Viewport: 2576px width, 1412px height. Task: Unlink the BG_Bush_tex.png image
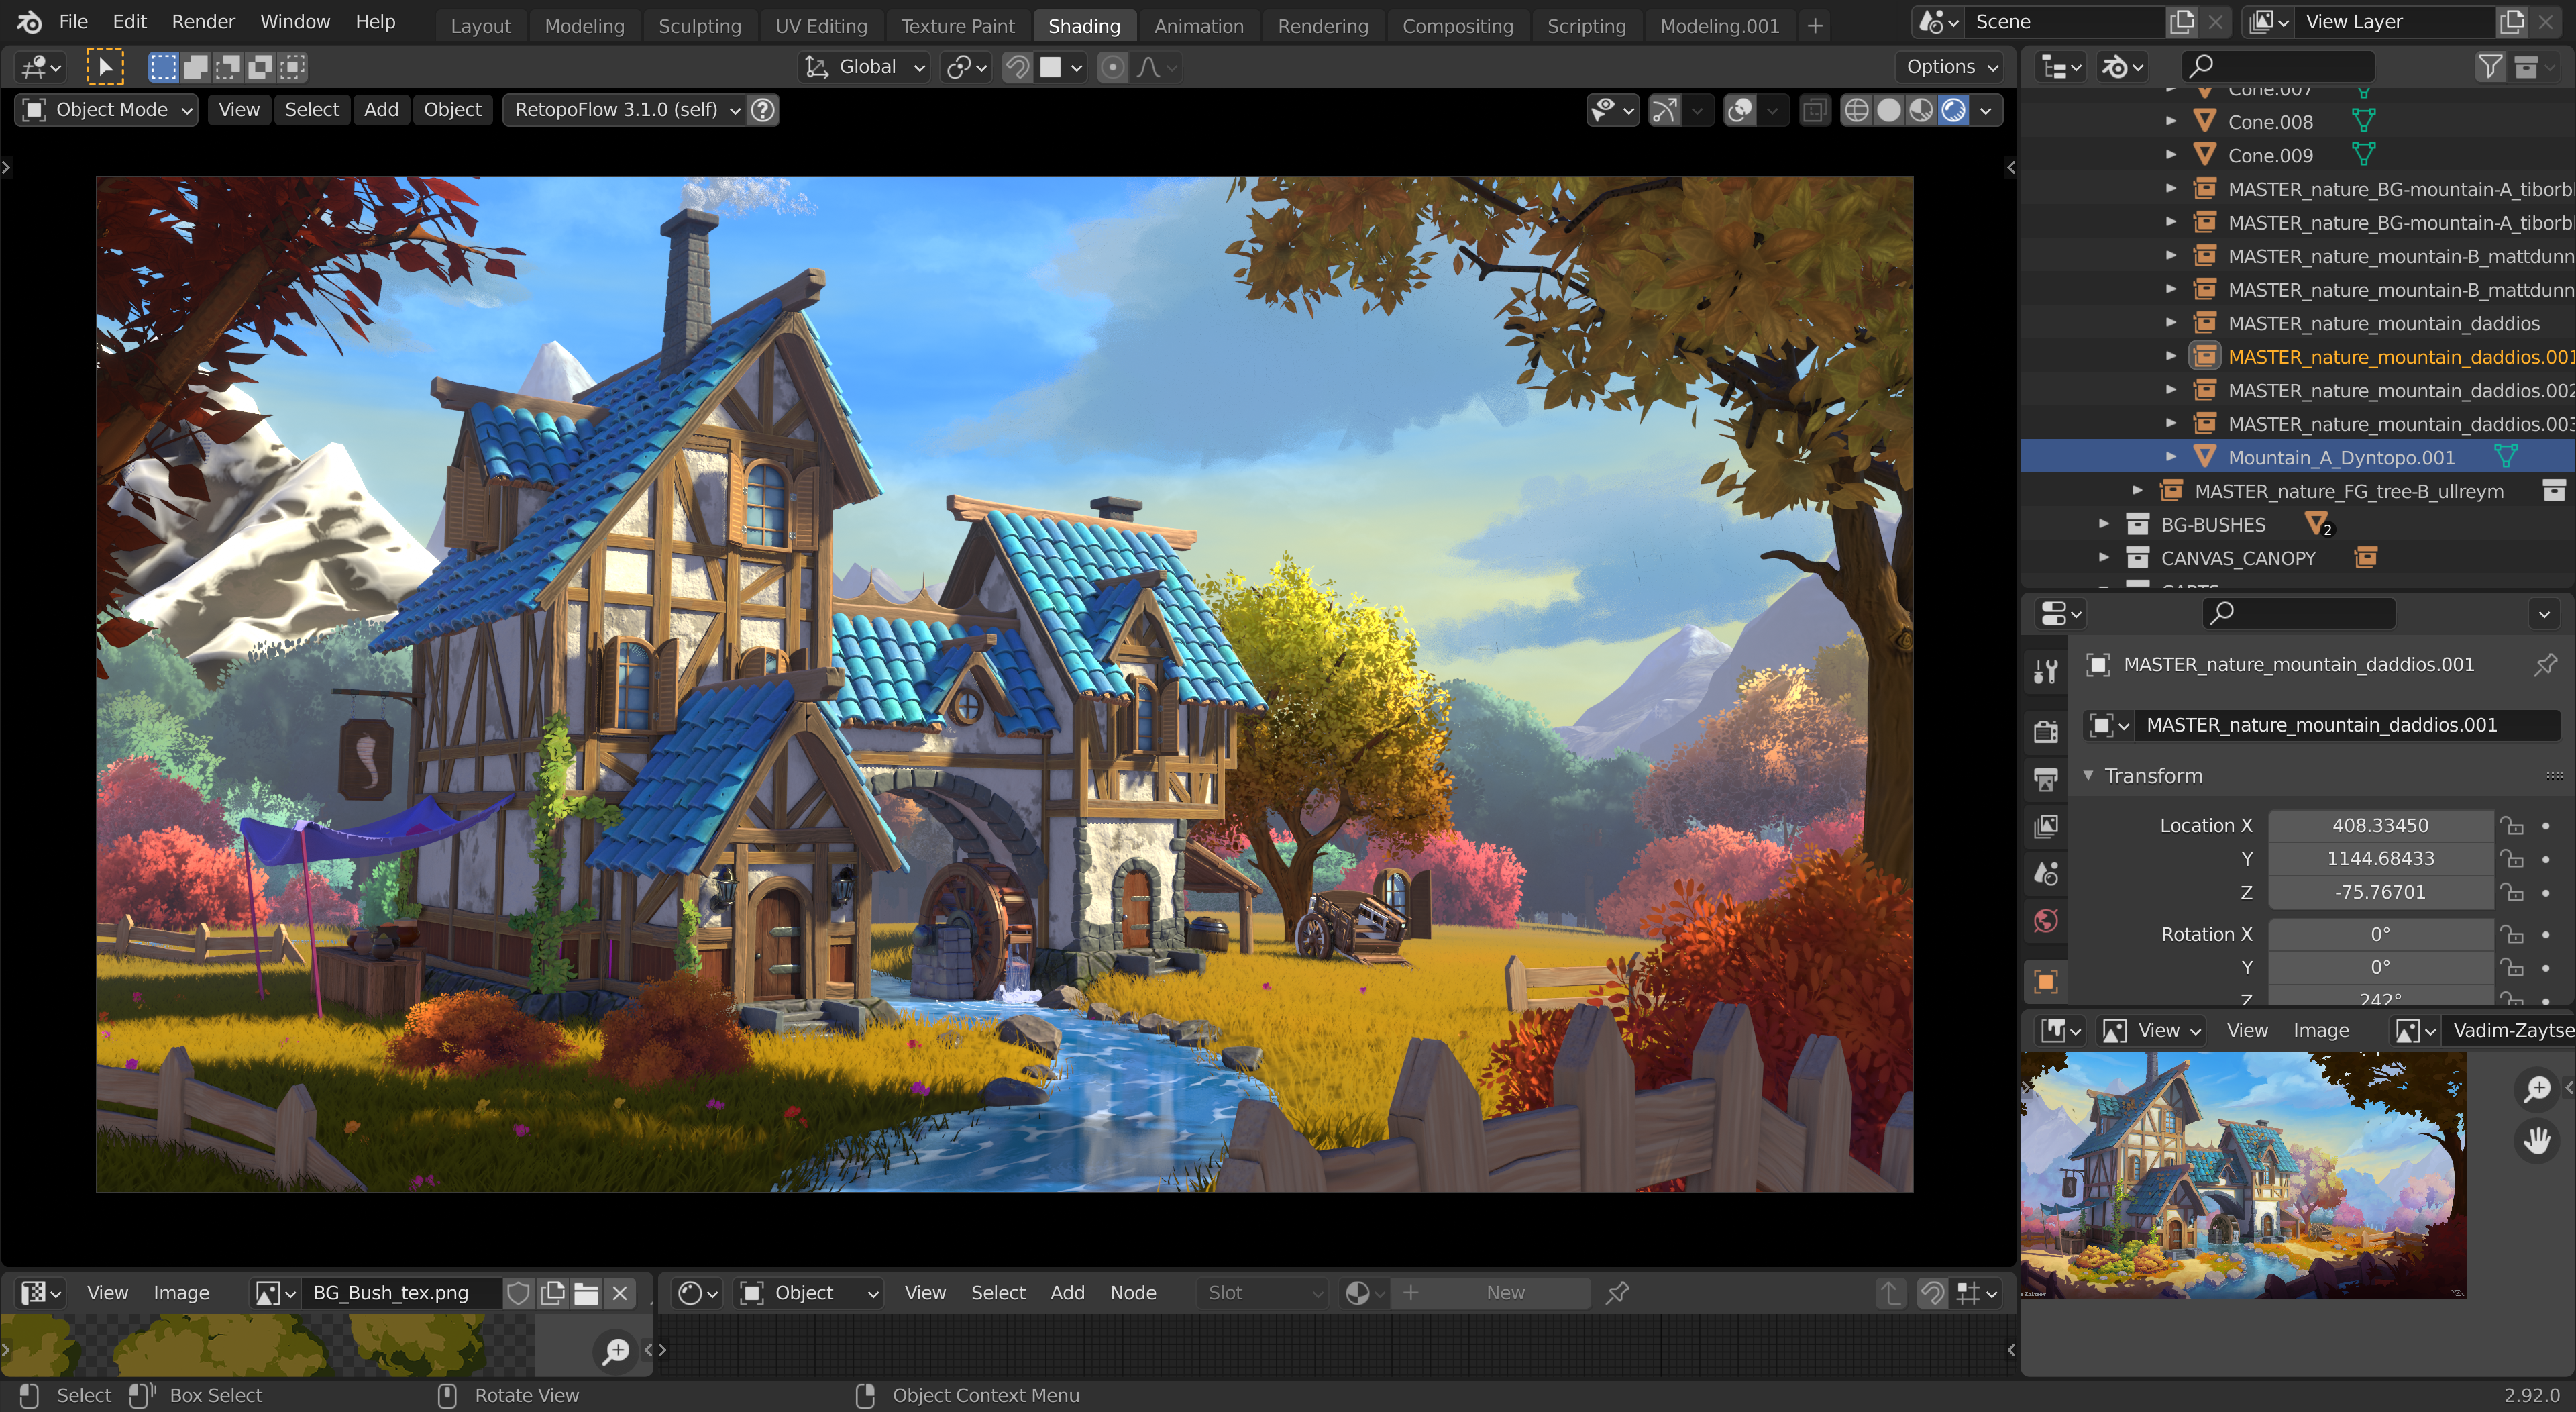(x=620, y=1293)
